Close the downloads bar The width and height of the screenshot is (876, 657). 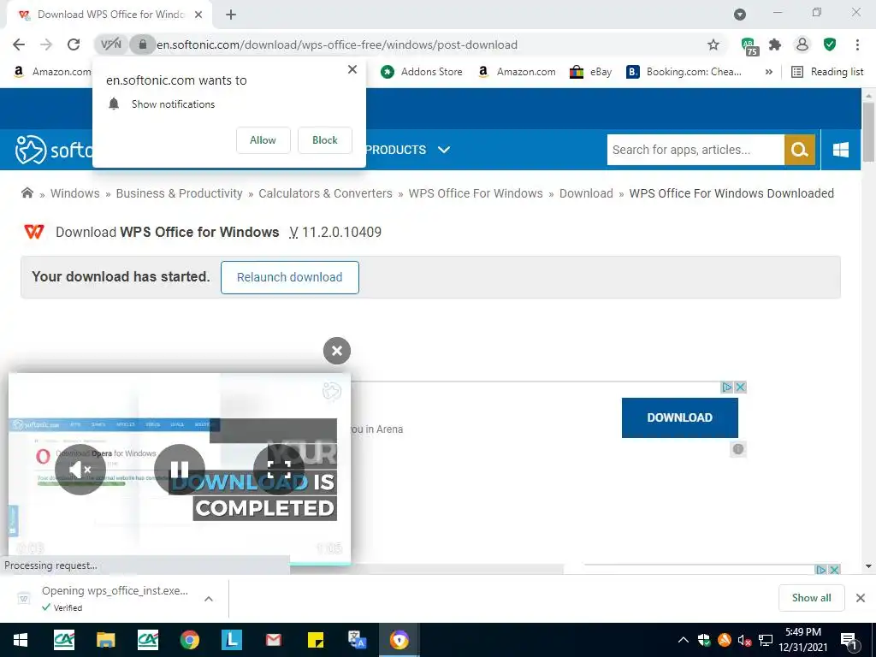[x=861, y=598]
